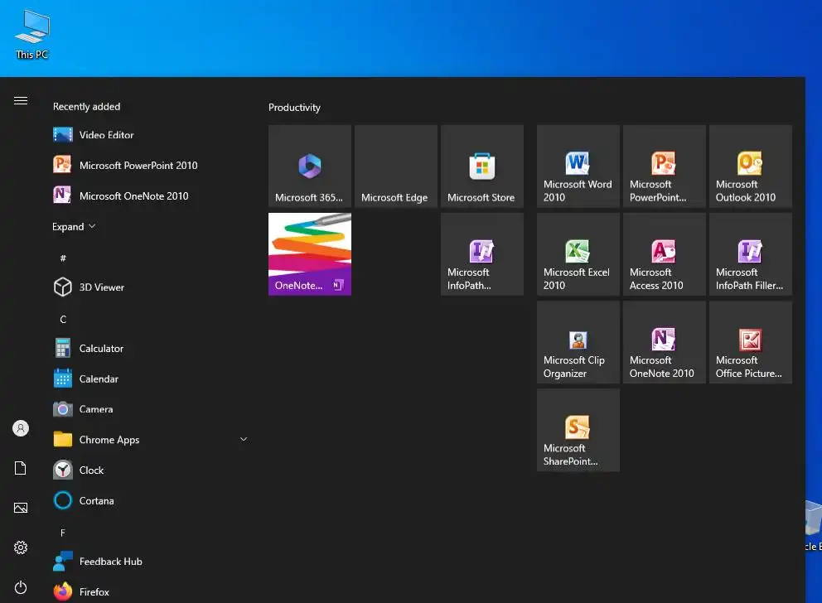Open the Documents shortcut in Start sidebar
The width and height of the screenshot is (822, 603).
21,468
